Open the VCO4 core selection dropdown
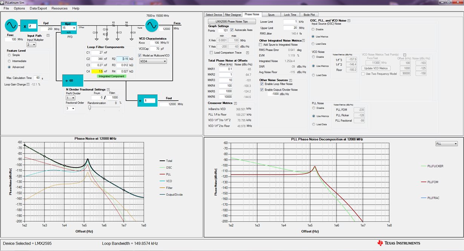 [x=153, y=61]
